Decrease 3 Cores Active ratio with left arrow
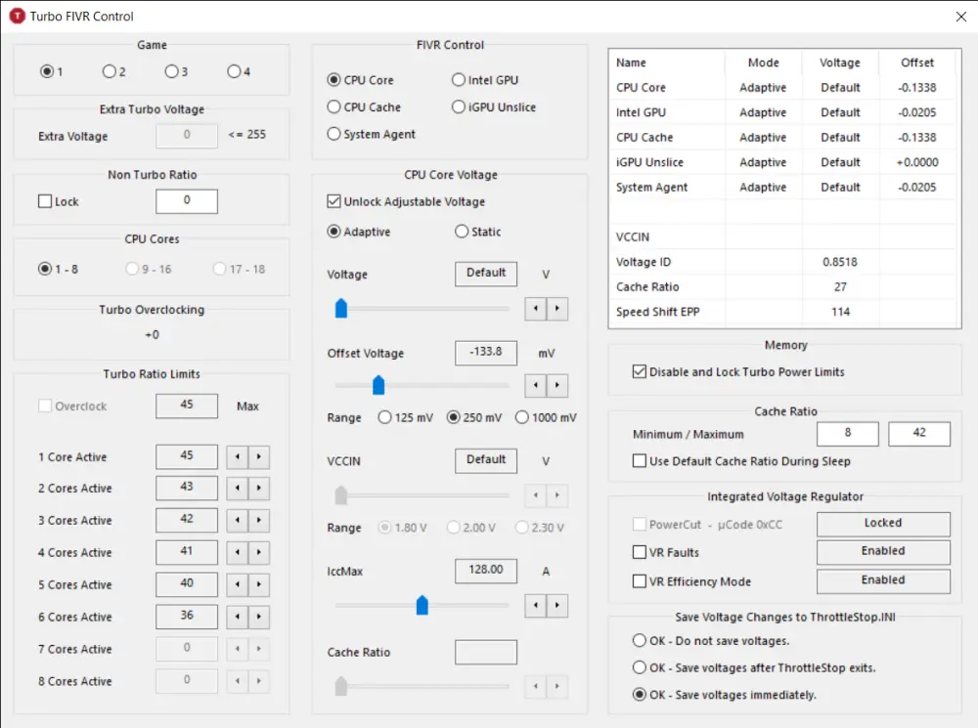The image size is (978, 728). tap(237, 521)
